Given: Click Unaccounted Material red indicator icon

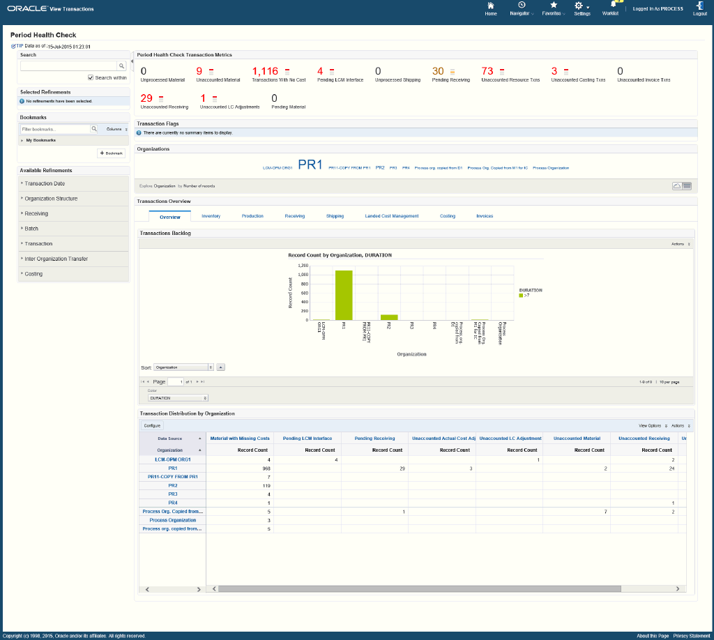Looking at the screenshot, I should pos(211,72).
